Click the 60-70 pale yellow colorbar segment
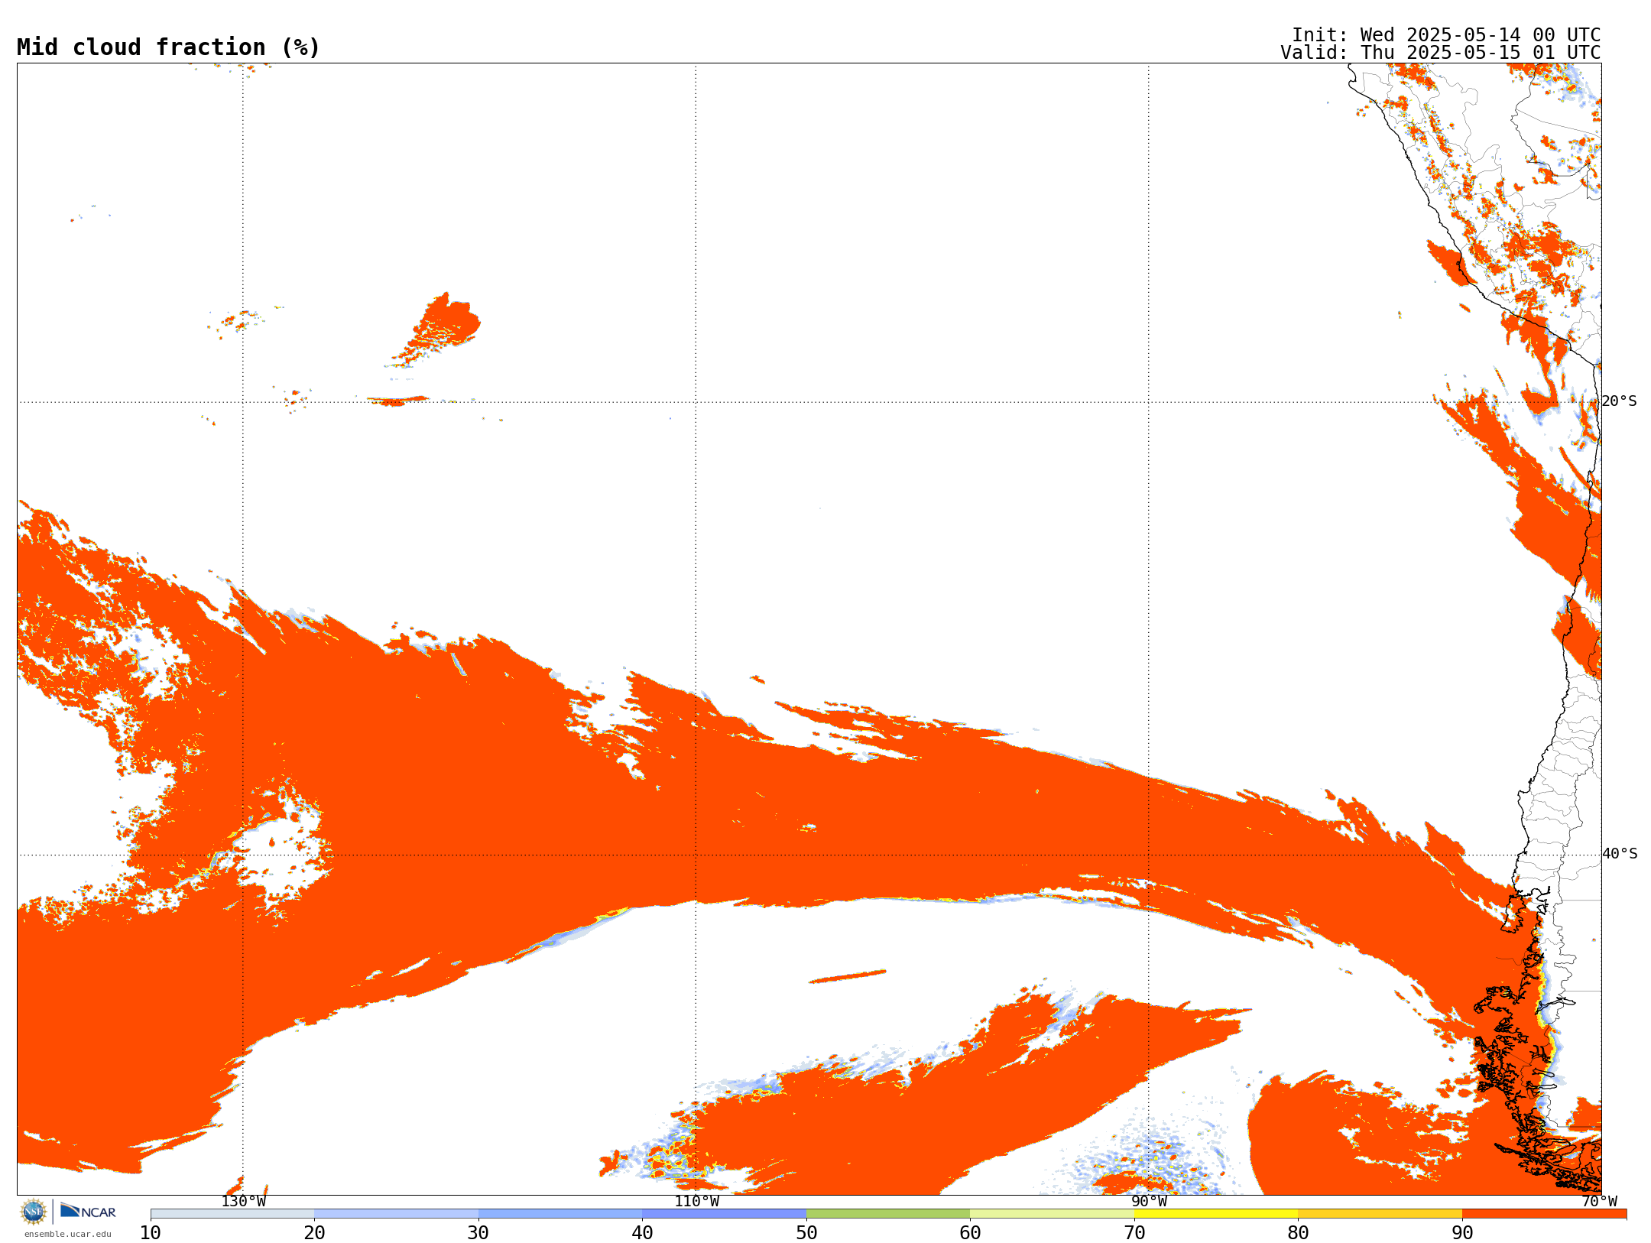This screenshot has width=1651, height=1243. (x=1052, y=1214)
